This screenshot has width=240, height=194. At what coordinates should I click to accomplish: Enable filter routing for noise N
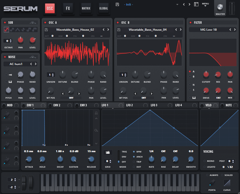point(190,85)
